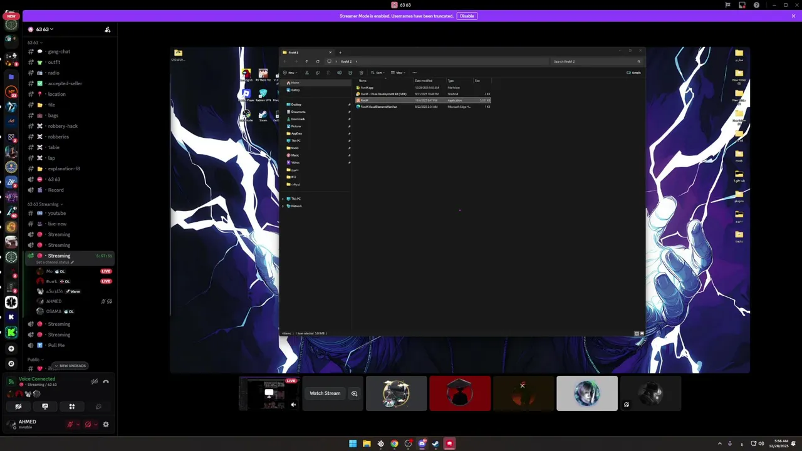
Task: Click Discover servers compass icon
Action: [11, 364]
